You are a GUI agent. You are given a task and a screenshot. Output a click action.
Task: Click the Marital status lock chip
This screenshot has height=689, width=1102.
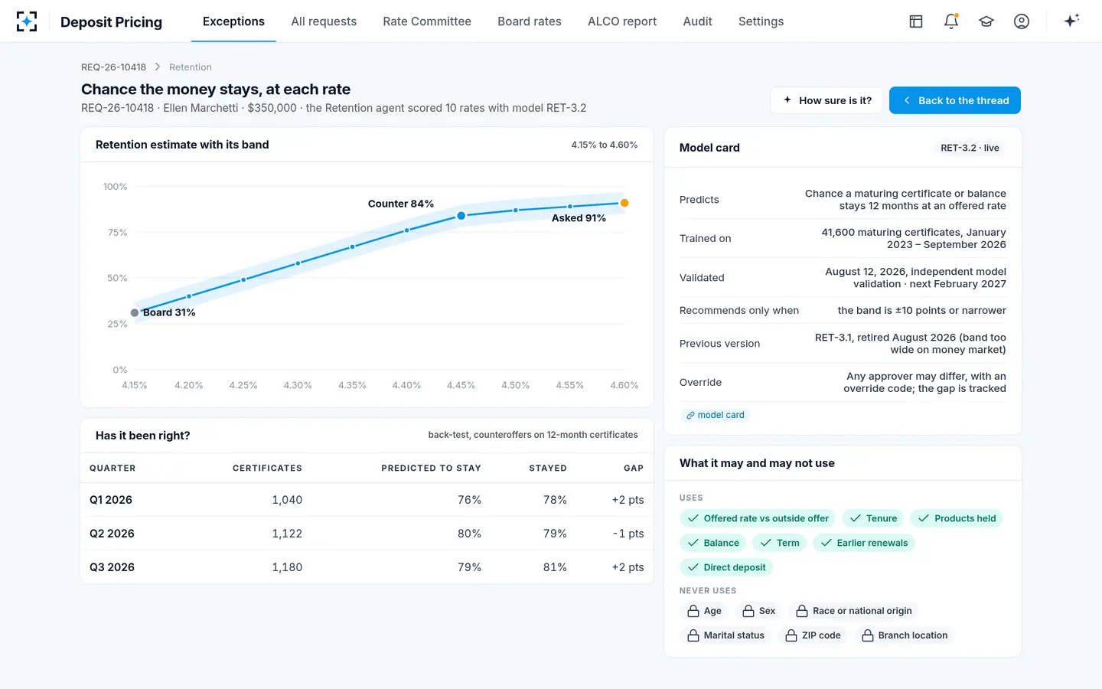[725, 635]
